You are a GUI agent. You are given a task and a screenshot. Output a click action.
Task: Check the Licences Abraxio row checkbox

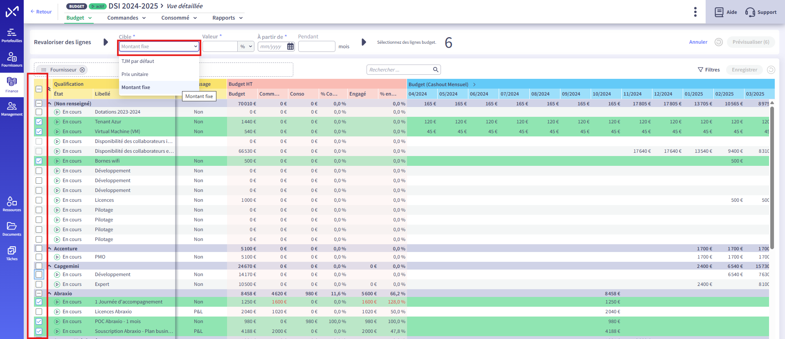click(x=39, y=312)
